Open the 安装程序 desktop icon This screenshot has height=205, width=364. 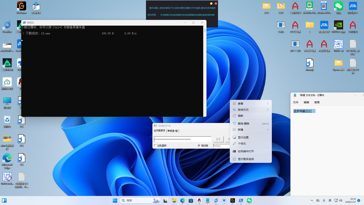point(36,7)
